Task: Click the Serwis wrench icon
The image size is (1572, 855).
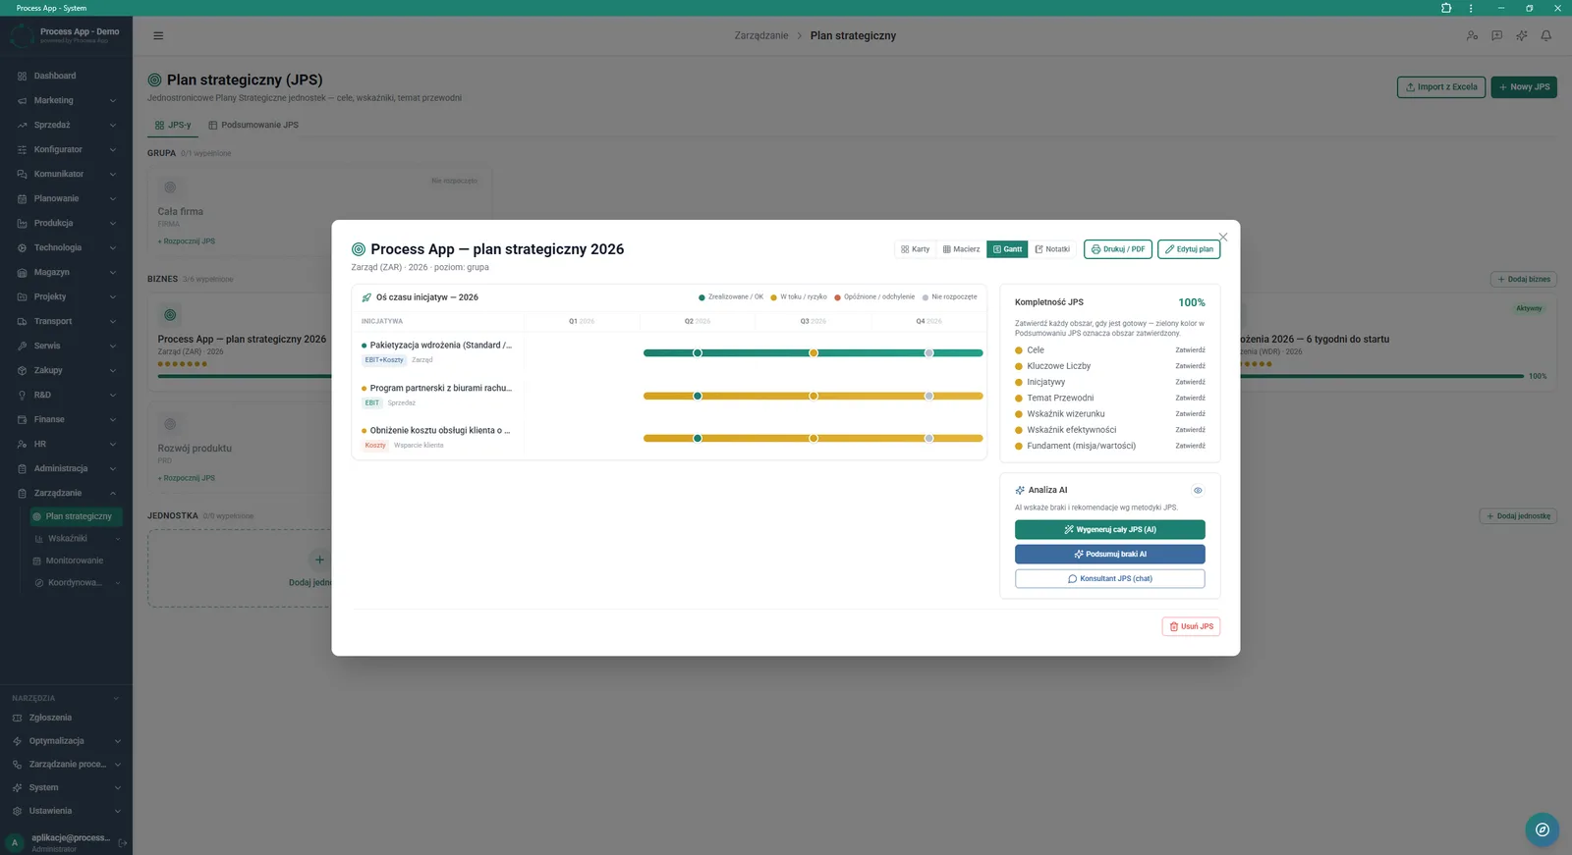Action: (22, 346)
